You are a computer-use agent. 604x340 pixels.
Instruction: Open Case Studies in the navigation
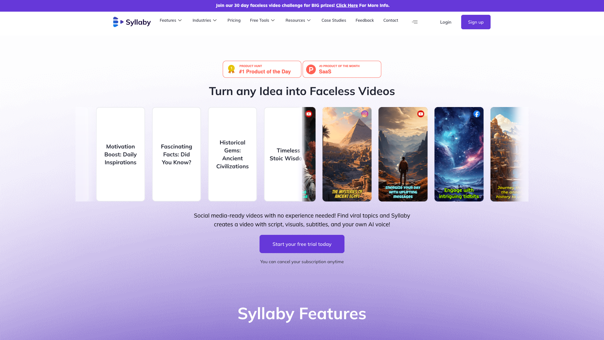(334, 20)
